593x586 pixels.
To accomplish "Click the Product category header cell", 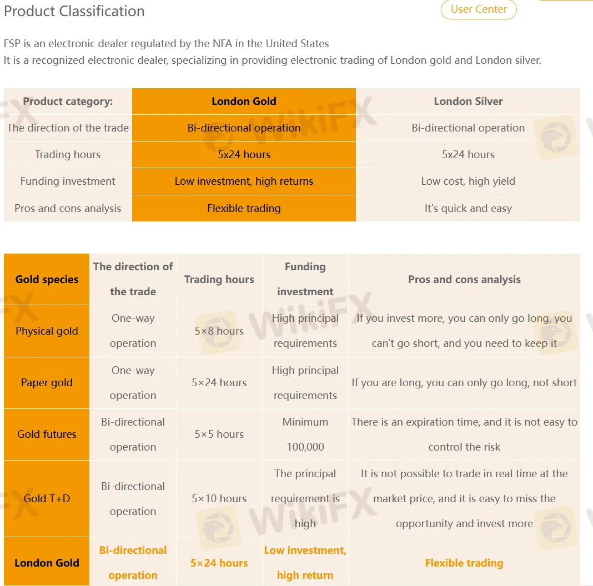I will [x=68, y=102].
